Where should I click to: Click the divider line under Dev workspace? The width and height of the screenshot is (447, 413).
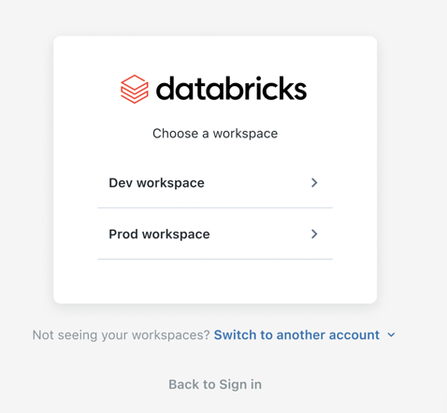tap(215, 207)
